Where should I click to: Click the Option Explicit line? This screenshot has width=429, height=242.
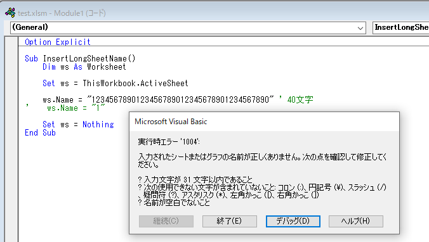click(x=58, y=42)
